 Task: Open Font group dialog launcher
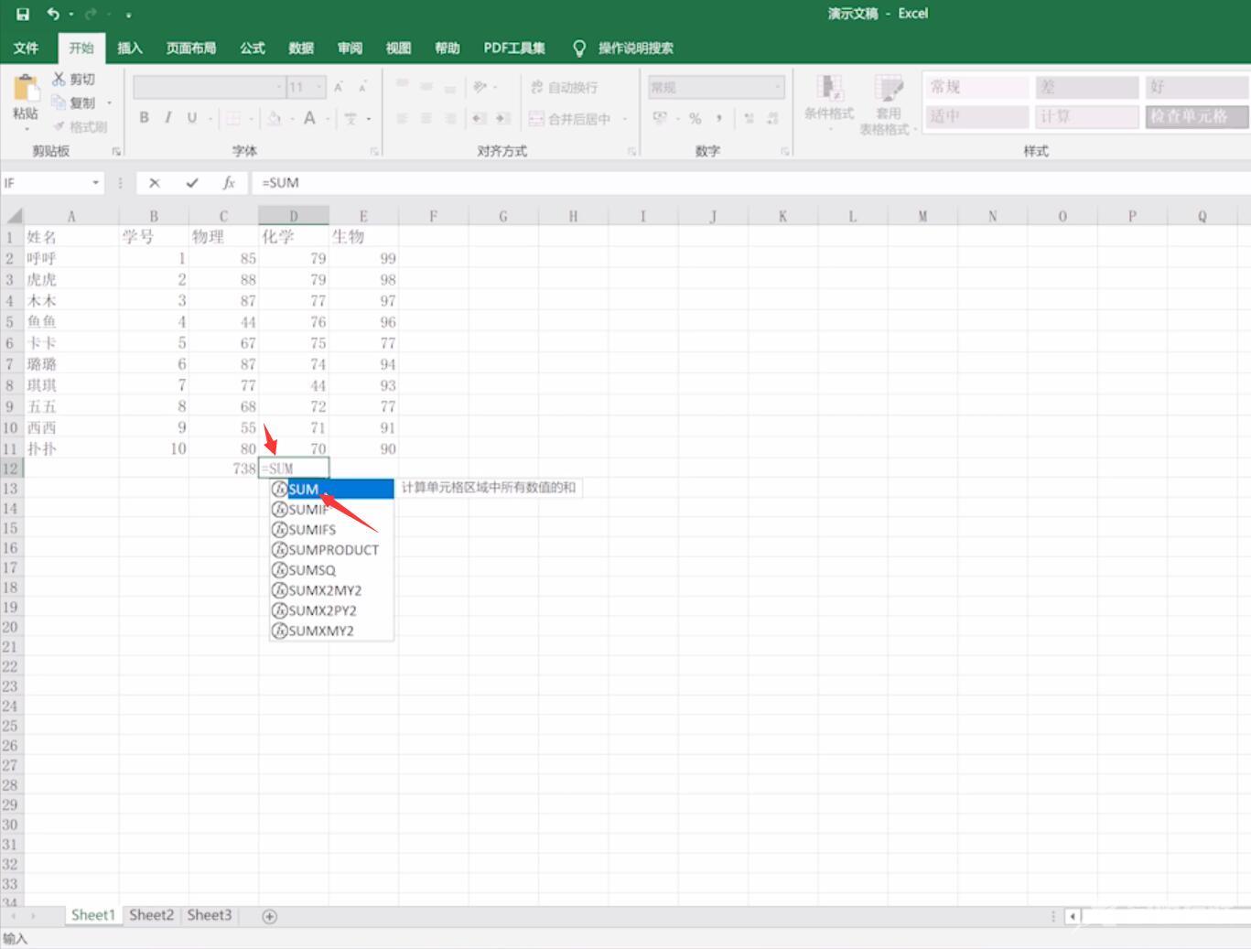point(374,151)
